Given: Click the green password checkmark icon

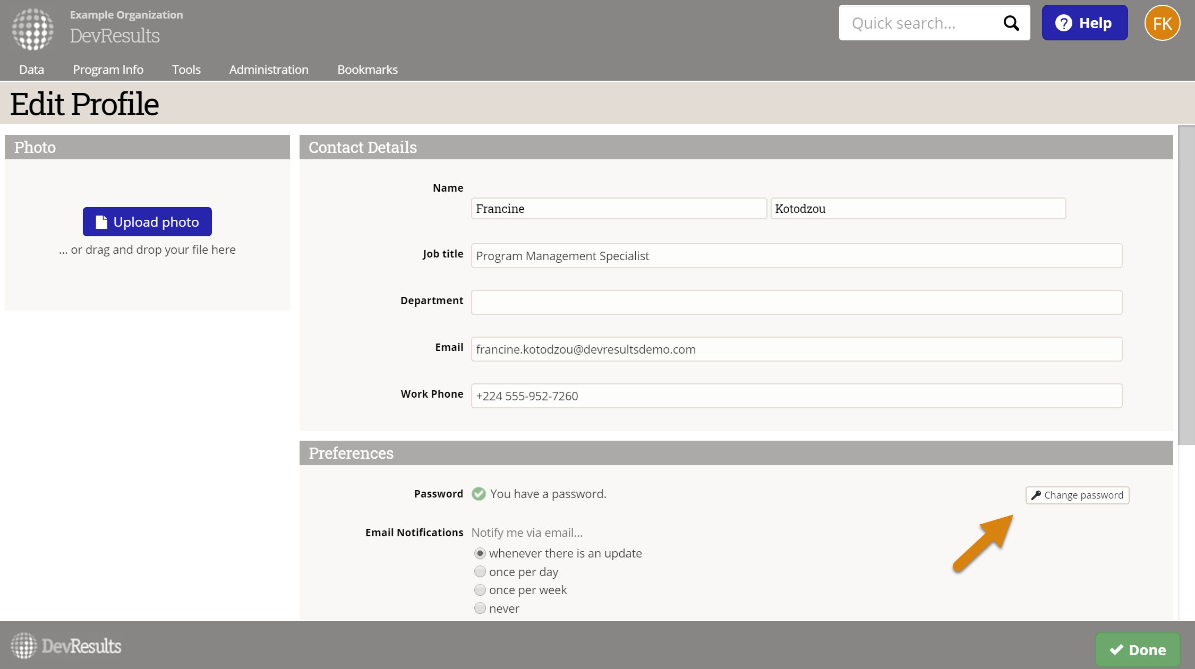Looking at the screenshot, I should (479, 494).
